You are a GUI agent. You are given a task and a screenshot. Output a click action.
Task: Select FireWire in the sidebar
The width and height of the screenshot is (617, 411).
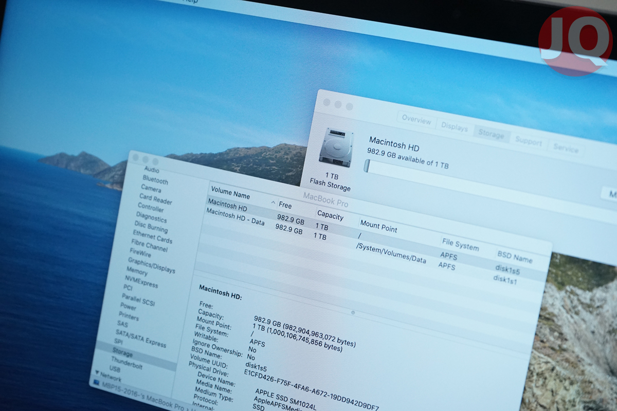pos(140,252)
